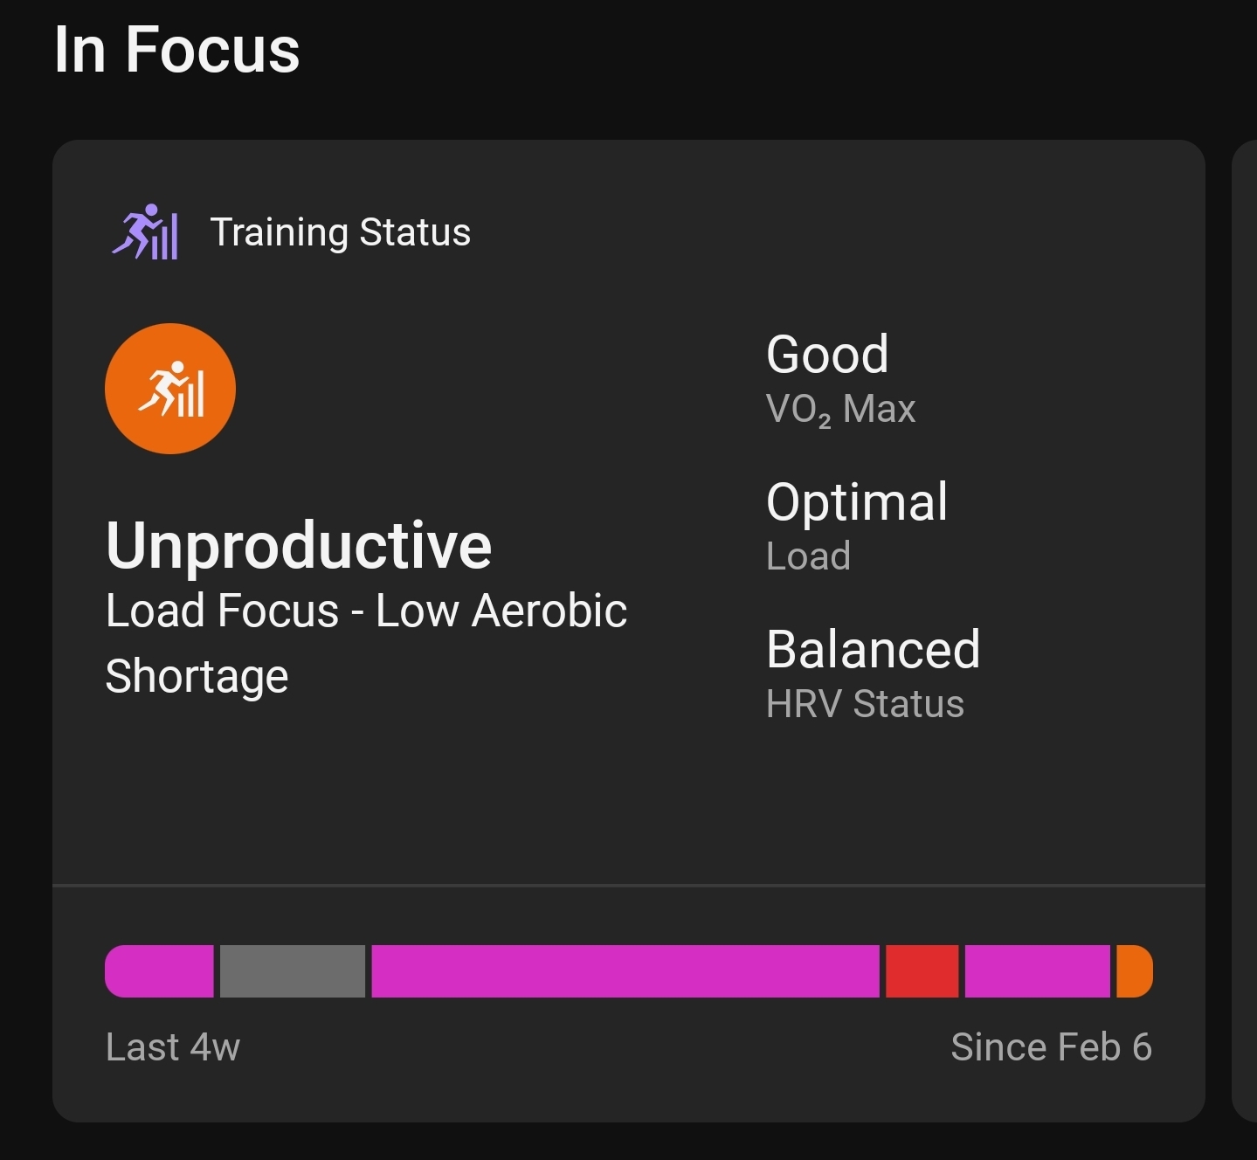
Task: Tap the orange end segment of timeline
Action: click(1135, 971)
